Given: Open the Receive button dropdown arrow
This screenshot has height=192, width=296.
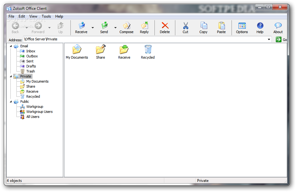Looking at the screenshot, I should [93, 28].
